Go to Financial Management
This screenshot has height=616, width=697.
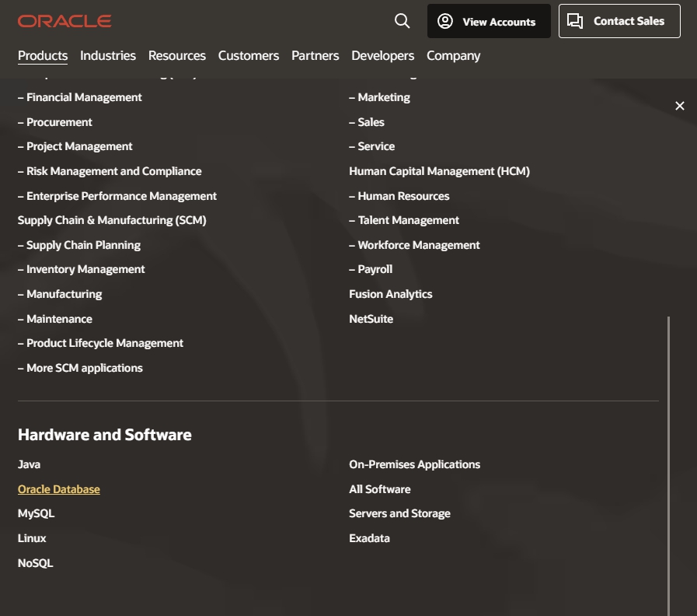80,97
